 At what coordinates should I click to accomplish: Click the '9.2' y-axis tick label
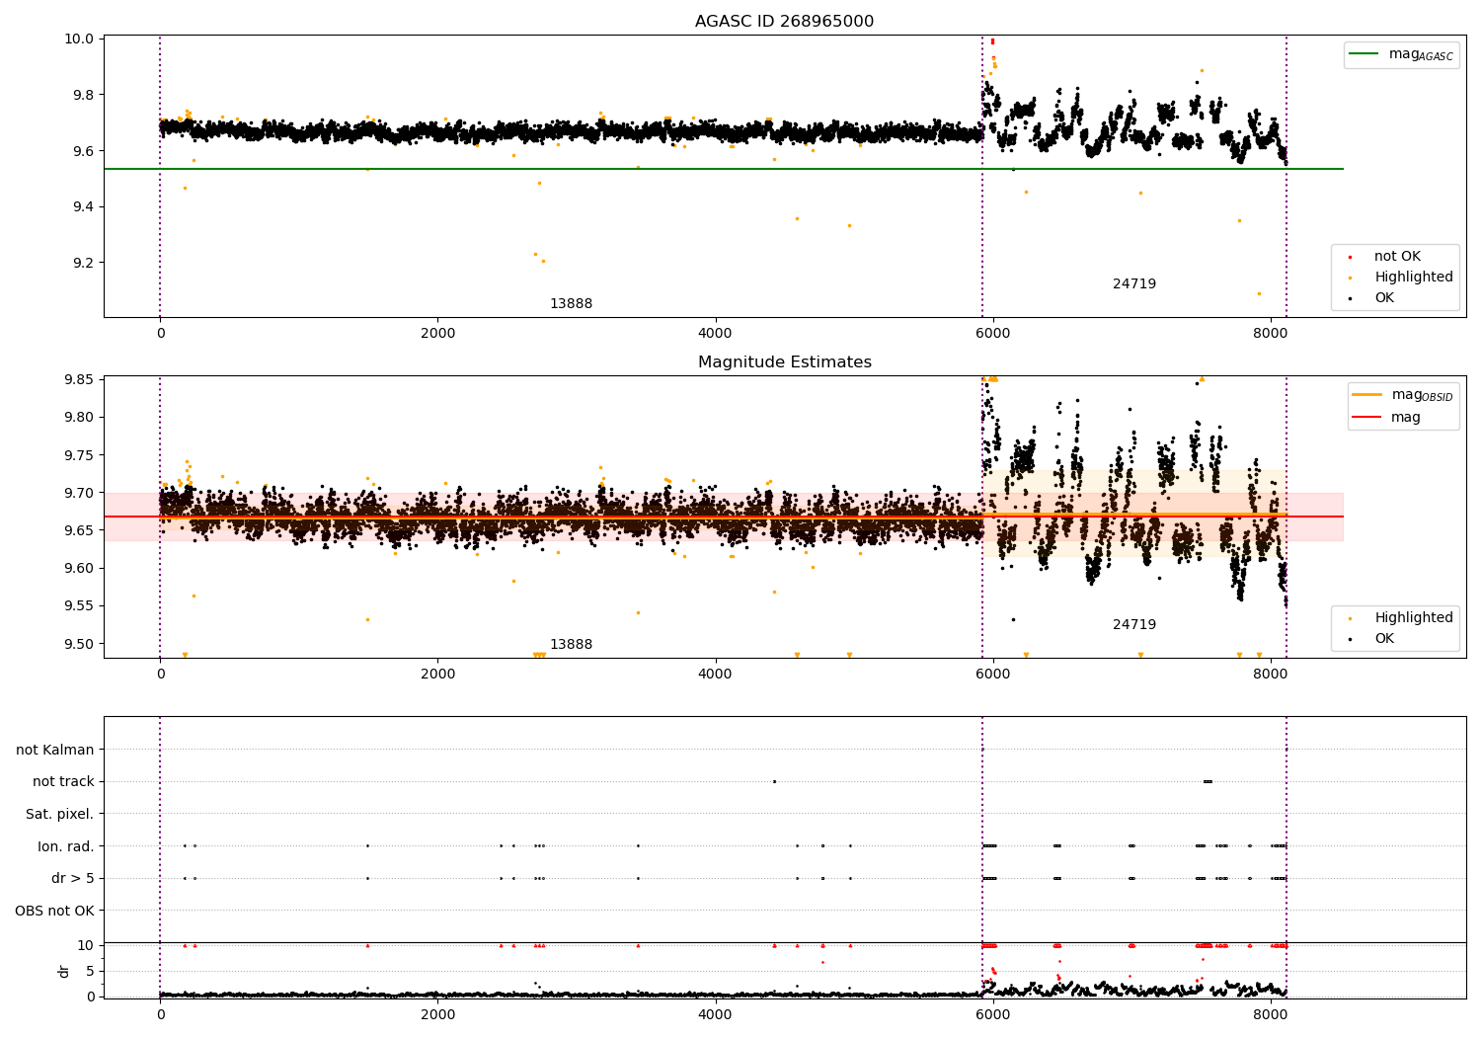coord(85,263)
